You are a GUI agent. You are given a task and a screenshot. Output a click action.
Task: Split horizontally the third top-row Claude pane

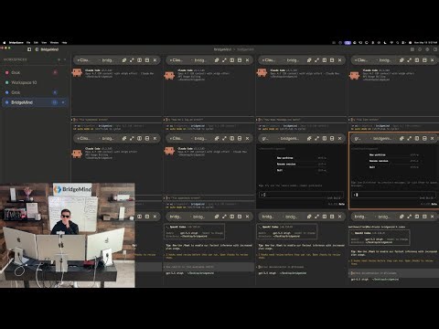point(332,60)
